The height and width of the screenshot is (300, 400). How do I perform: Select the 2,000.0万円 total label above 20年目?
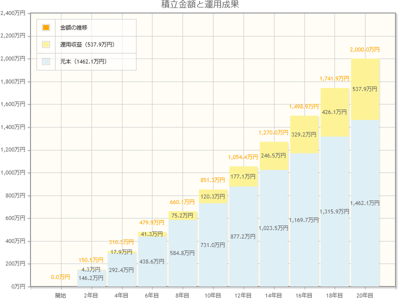364,49
